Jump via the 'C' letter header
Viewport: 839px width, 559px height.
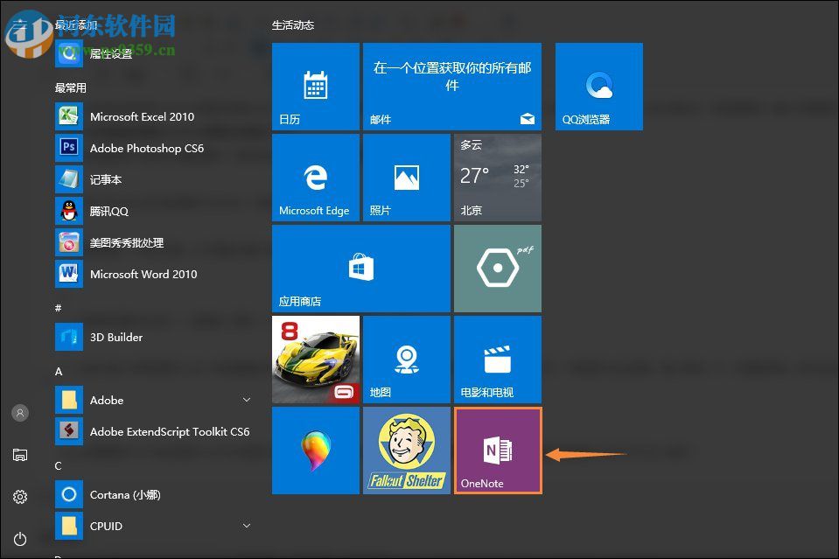click(x=59, y=466)
